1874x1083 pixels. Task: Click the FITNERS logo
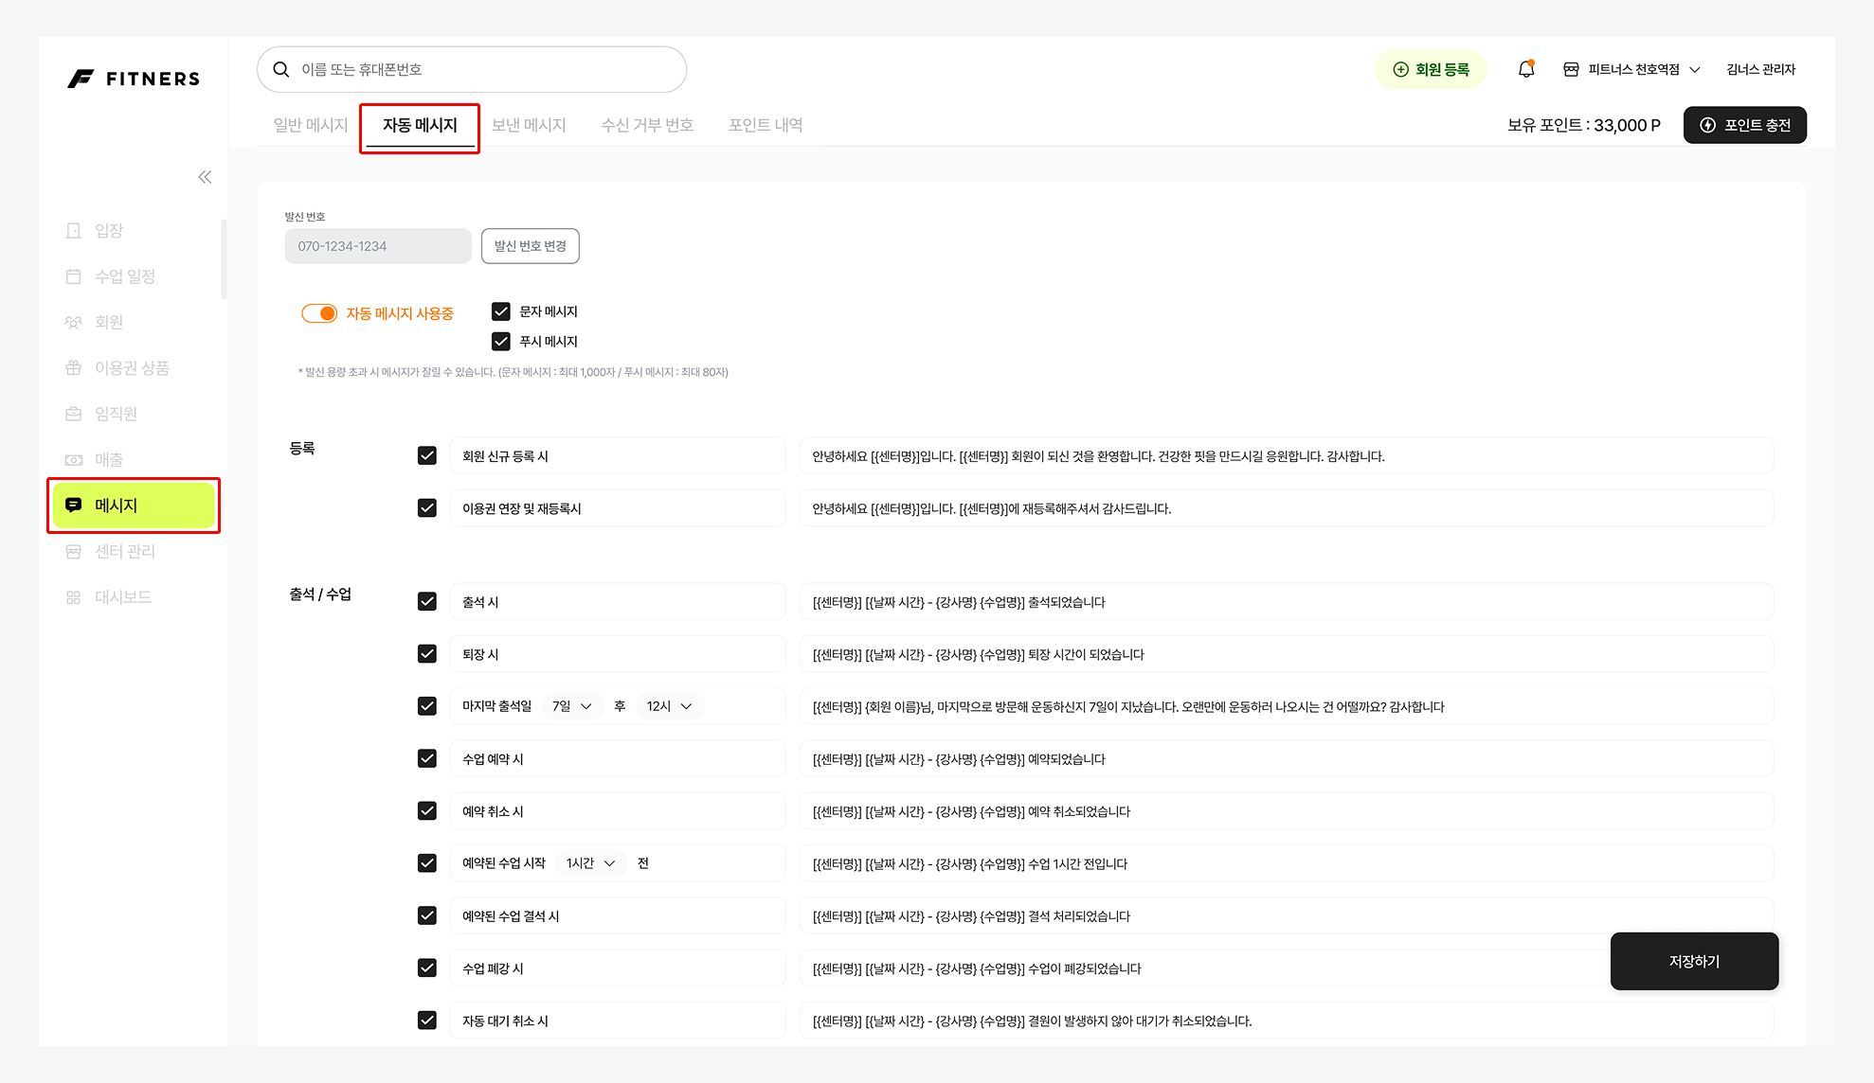pyautogui.click(x=134, y=79)
